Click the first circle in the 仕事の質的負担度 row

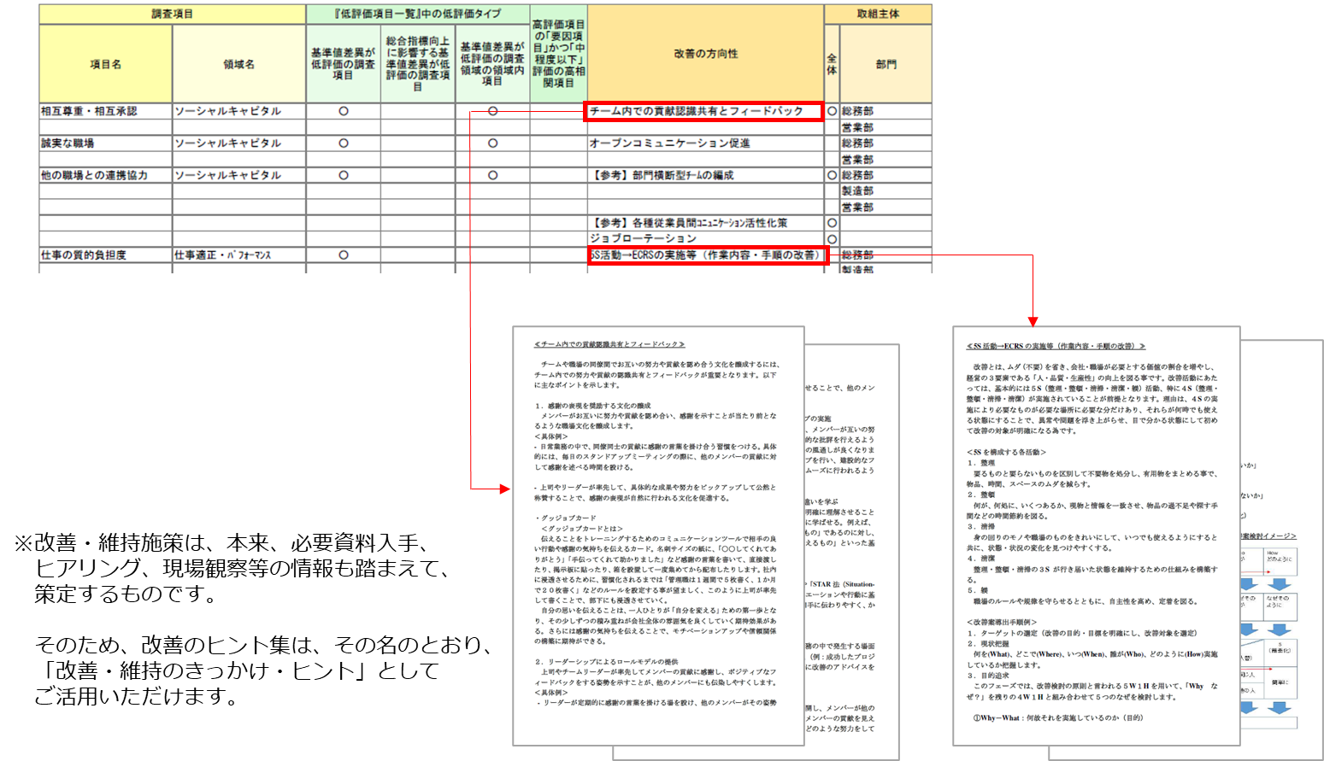tap(344, 255)
